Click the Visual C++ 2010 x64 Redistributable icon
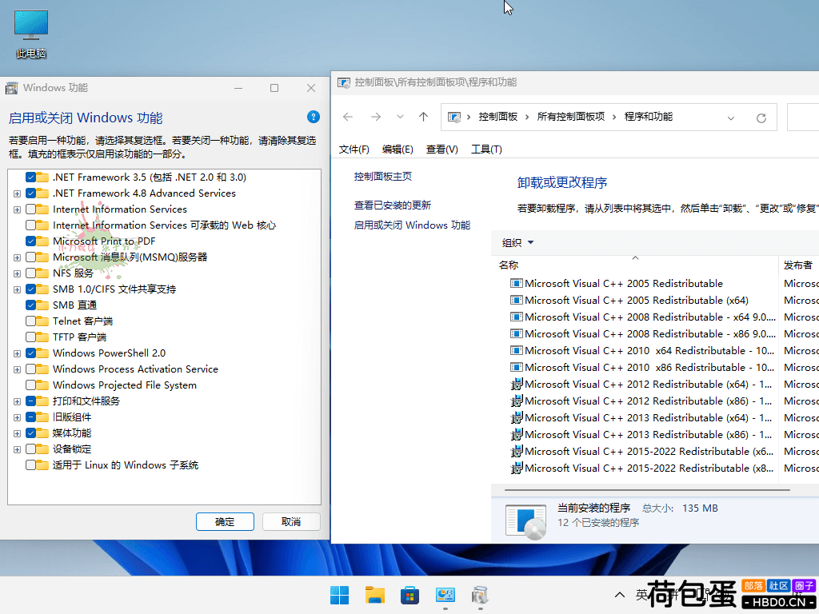Viewport: 819px width, 614px height. point(516,351)
